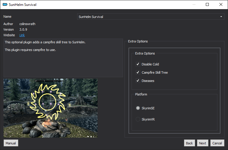Screen dimensions: 228x150
Task: Maximize the SunHelm Survival window
Action: pyautogui.click(x=207, y=4)
